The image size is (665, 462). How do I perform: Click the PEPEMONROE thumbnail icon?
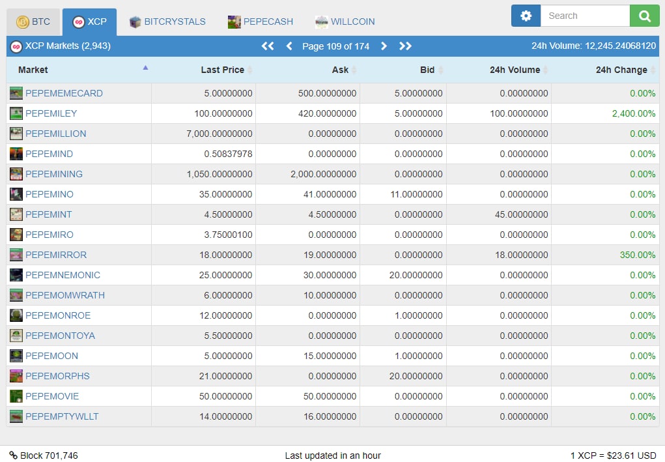(x=16, y=315)
